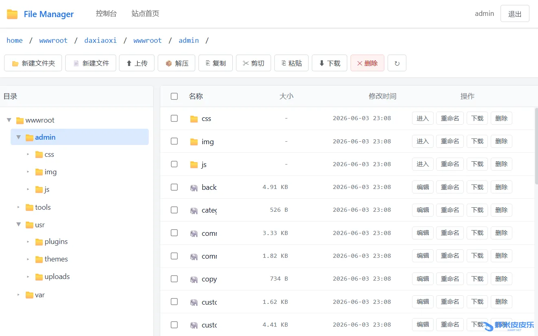
Task: Go to daxiaoxi in breadcrumb
Action: coord(100,40)
